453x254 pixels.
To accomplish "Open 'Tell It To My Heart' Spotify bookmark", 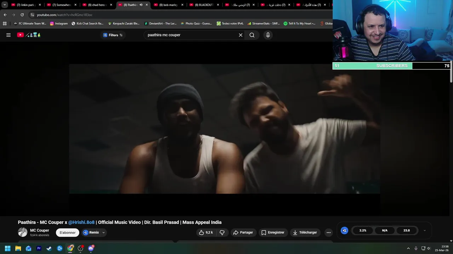I will point(299,24).
